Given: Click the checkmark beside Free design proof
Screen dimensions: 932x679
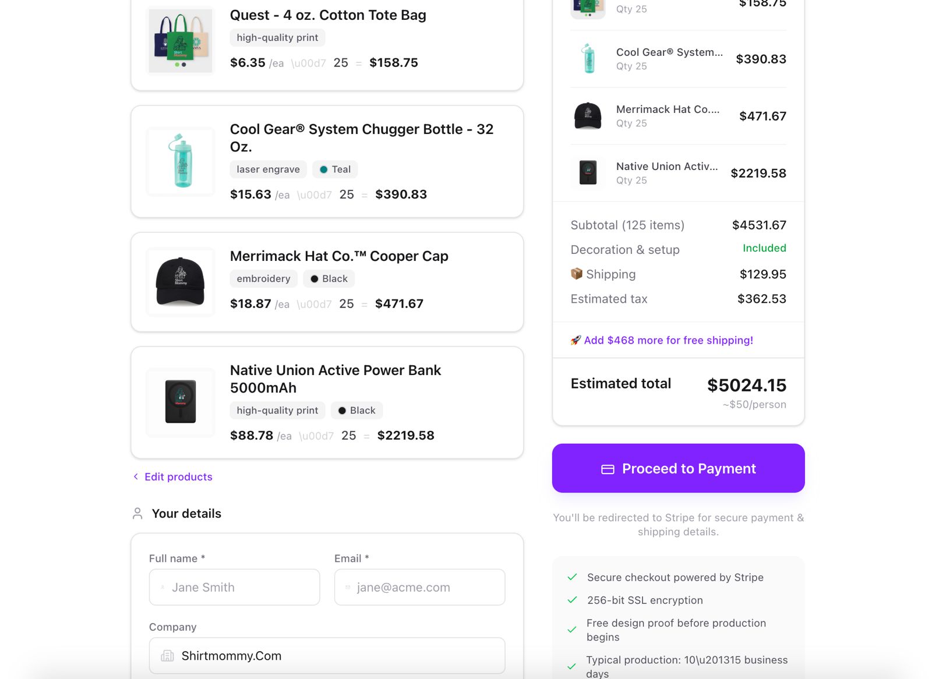Looking at the screenshot, I should coord(571,630).
